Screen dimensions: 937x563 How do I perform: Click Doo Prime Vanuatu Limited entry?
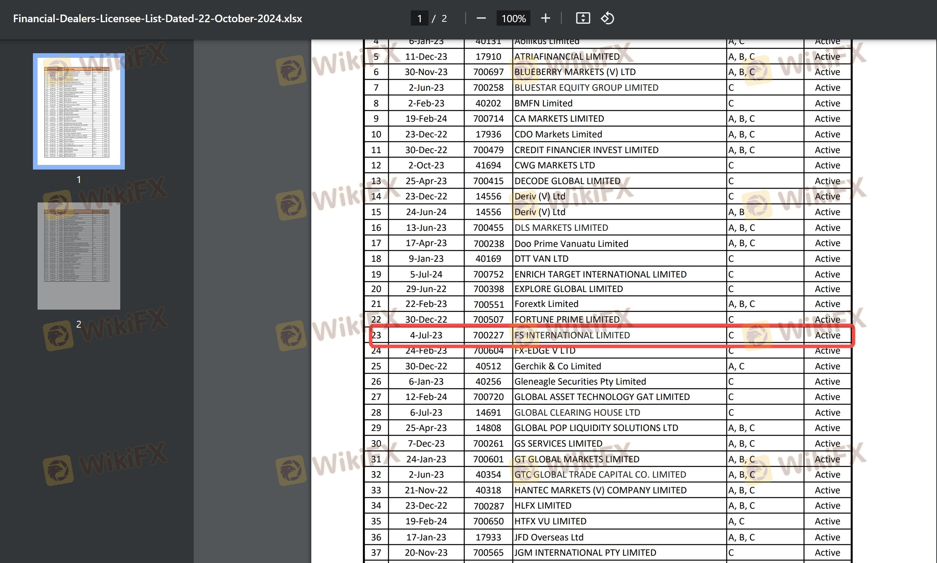tap(571, 244)
